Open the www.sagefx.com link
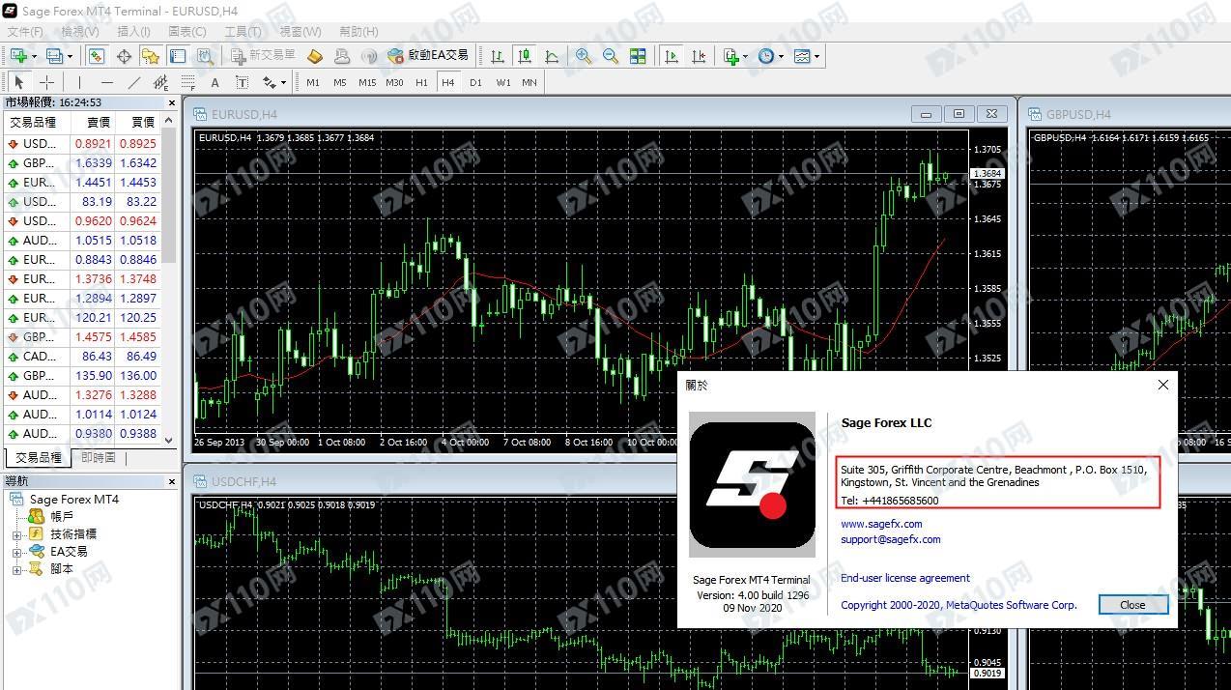Screen dimensions: 1231x690 click(881, 524)
